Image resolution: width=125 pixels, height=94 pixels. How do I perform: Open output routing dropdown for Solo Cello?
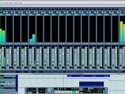coord(70,9)
